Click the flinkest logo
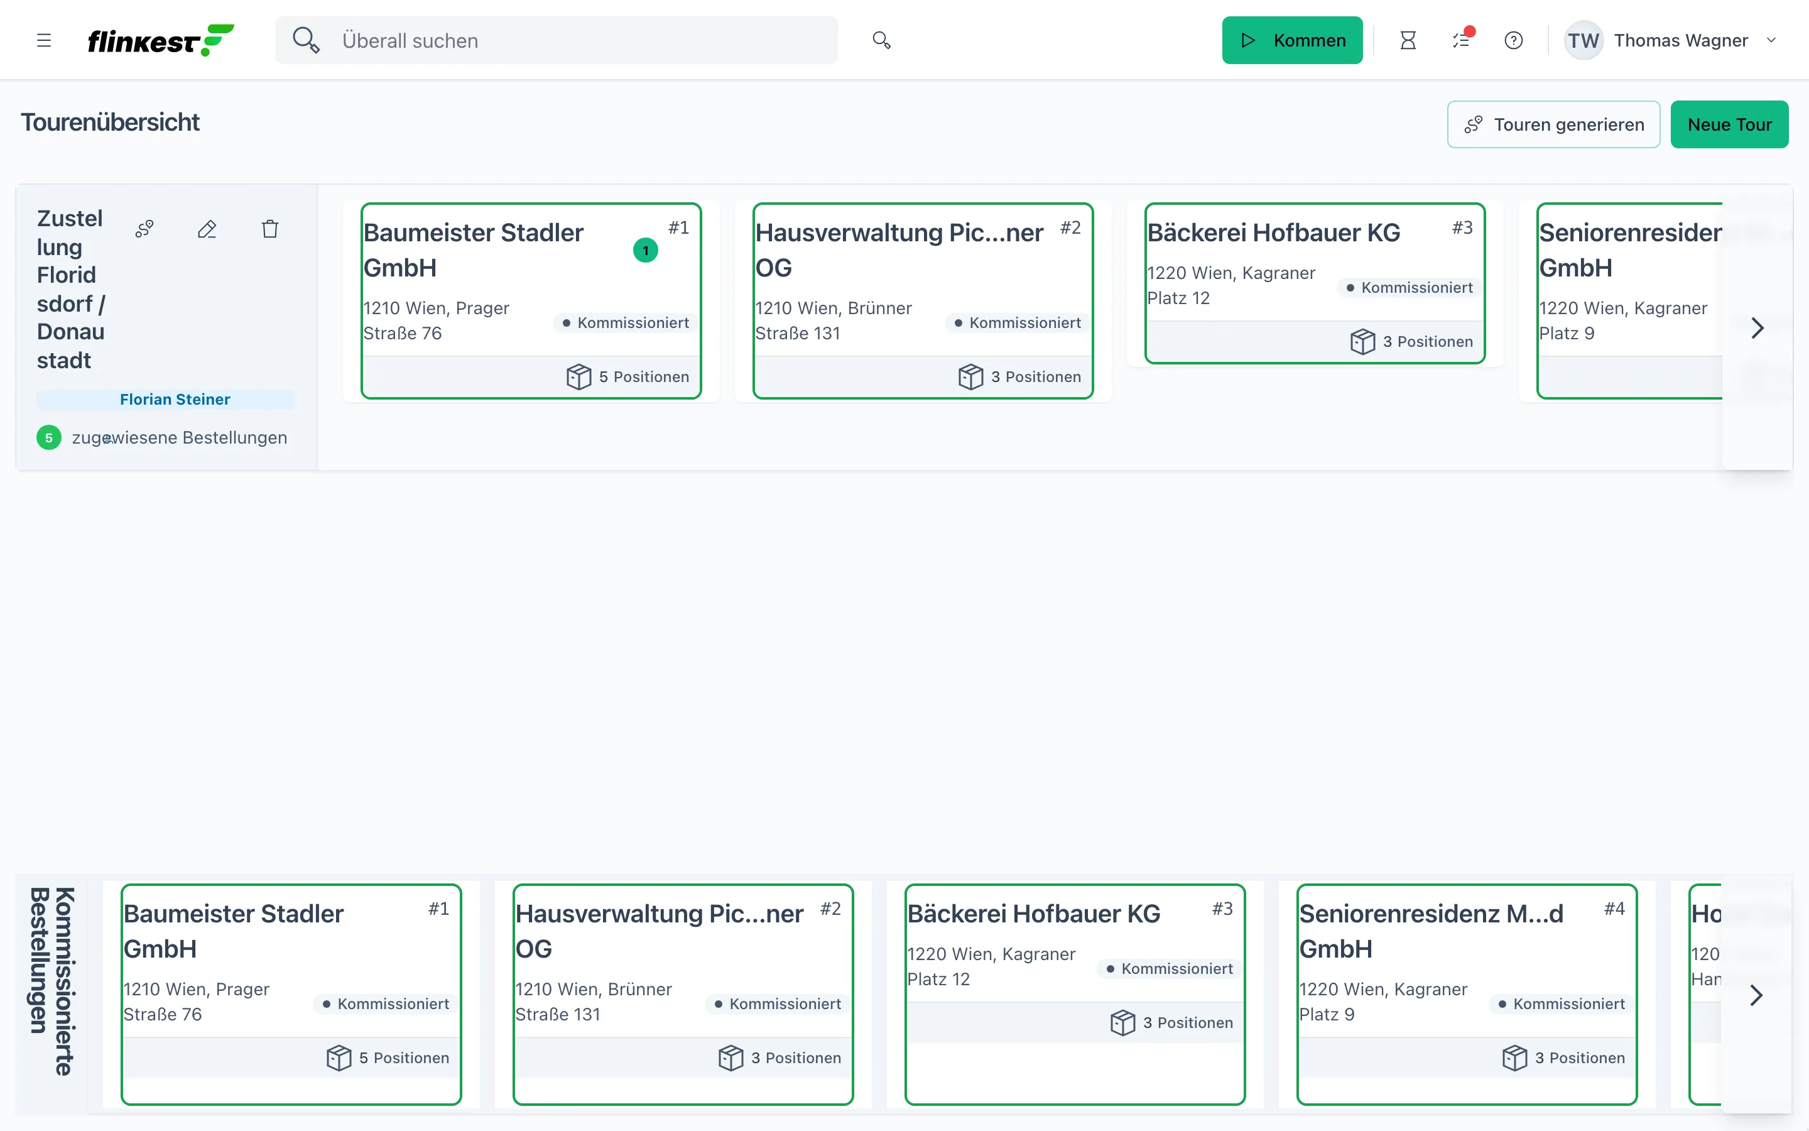The width and height of the screenshot is (1809, 1131). (161, 40)
